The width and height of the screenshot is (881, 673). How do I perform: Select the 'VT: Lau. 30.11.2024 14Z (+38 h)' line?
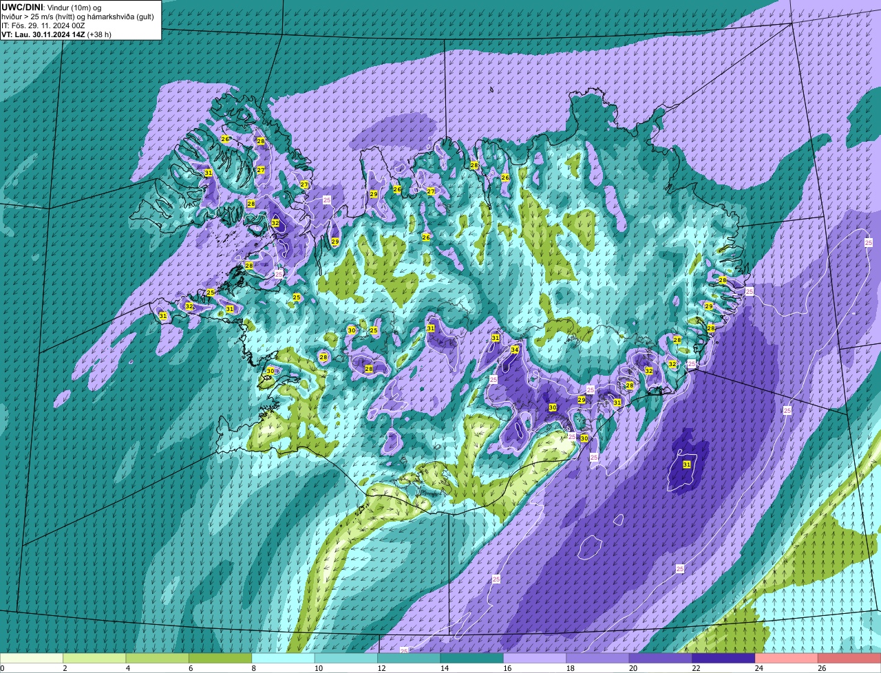pos(56,34)
